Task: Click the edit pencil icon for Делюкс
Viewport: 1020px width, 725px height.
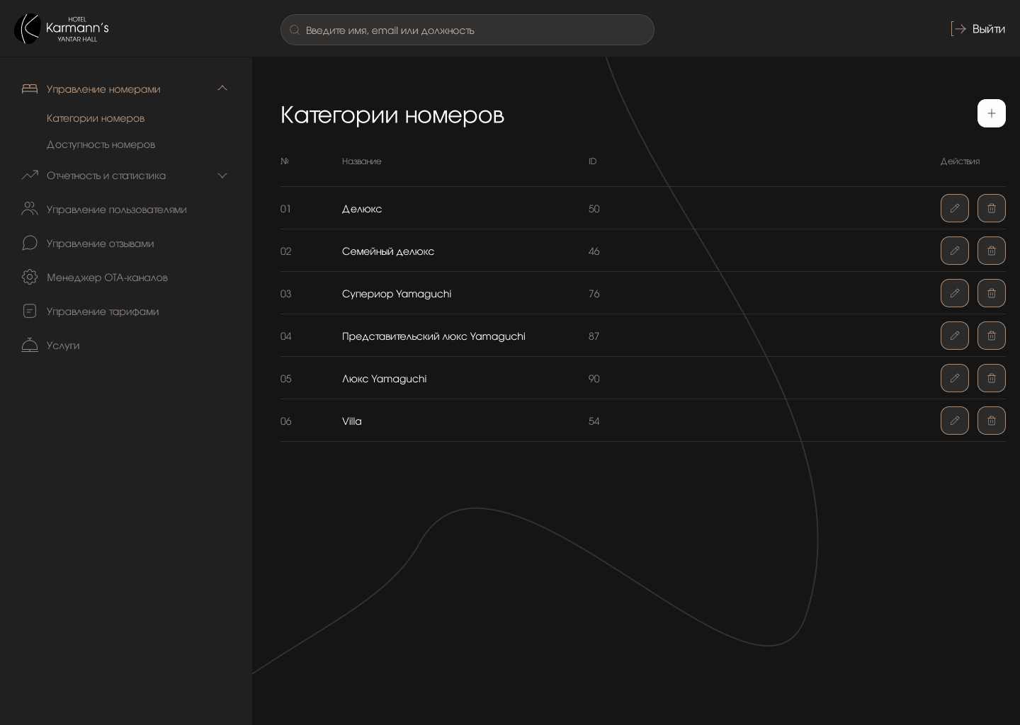Action: click(954, 208)
